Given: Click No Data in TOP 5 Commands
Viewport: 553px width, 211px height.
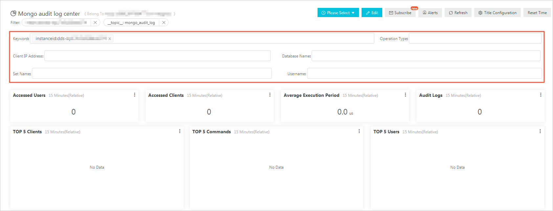Looking at the screenshot, I should (x=276, y=167).
